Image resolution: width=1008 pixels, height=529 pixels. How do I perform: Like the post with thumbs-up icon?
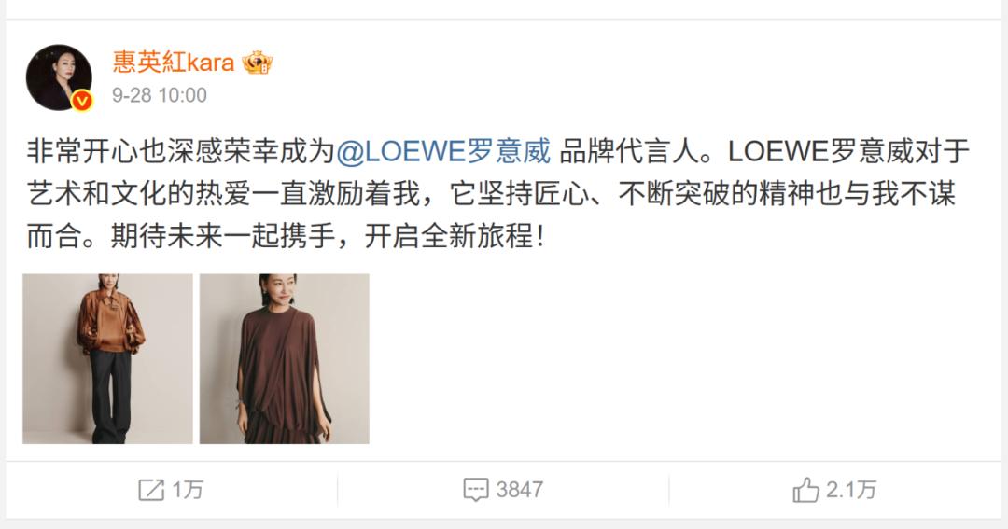pyautogui.click(x=805, y=490)
